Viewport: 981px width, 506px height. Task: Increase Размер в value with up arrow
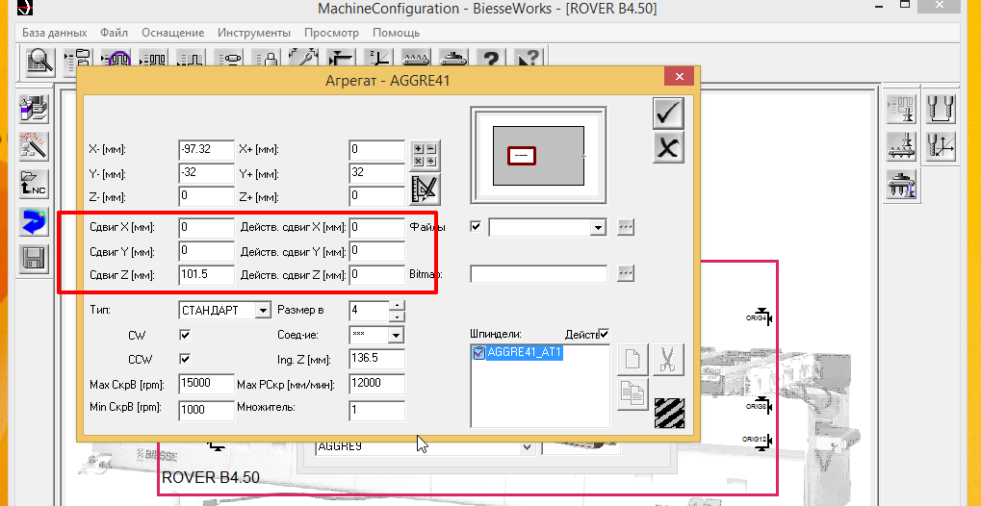coord(397,305)
